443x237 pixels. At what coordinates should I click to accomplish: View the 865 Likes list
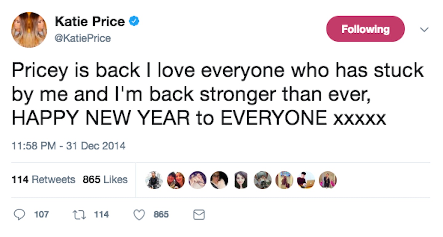click(105, 180)
